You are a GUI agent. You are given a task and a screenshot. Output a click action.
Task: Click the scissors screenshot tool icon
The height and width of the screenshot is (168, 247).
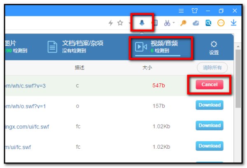coord(167,23)
